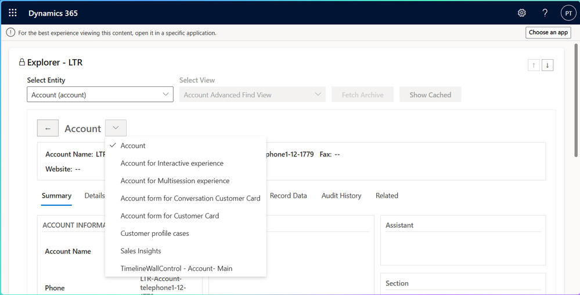Image resolution: width=580 pixels, height=295 pixels.
Task: Click the Select View label
Action: point(197,80)
